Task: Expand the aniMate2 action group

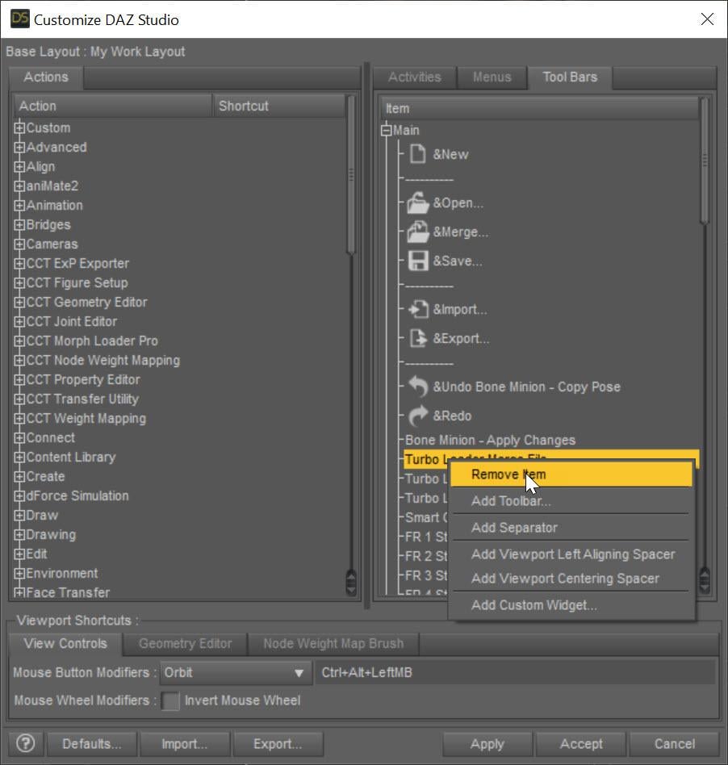Action: (19, 186)
